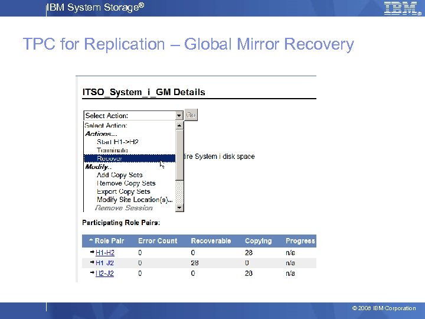Viewport: 425px width, 319px height.
Task: Pick the top Select Action list entry
Action: pos(106,126)
